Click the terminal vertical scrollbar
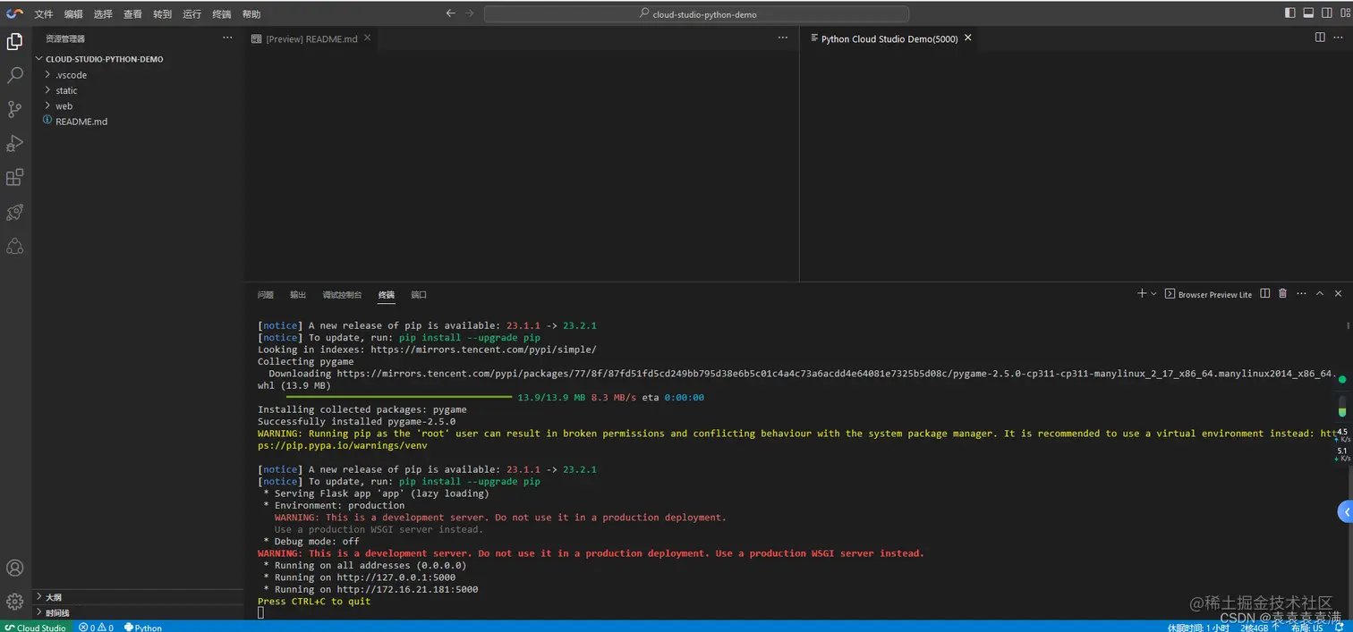This screenshot has width=1353, height=632. 1349,541
